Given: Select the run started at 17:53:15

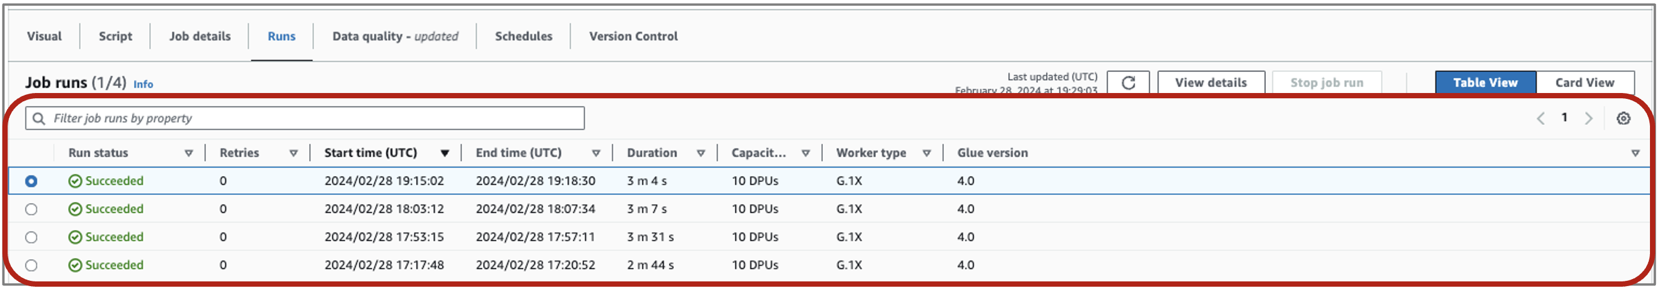Looking at the screenshot, I should pyautogui.click(x=31, y=237).
